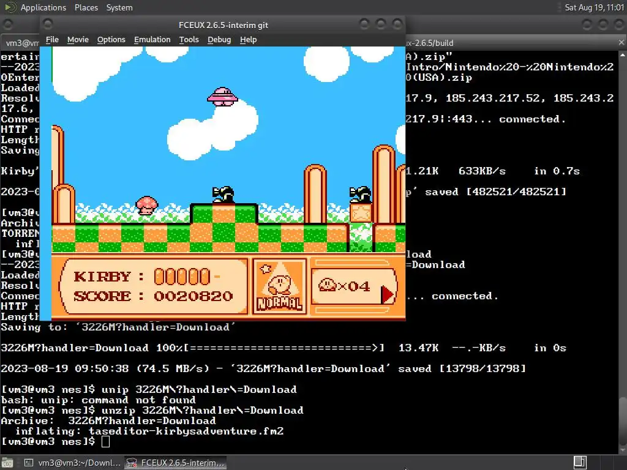The height and width of the screenshot is (470, 627).
Task: Select the x-2.6.5/build terminal tab
Action: 514,43
